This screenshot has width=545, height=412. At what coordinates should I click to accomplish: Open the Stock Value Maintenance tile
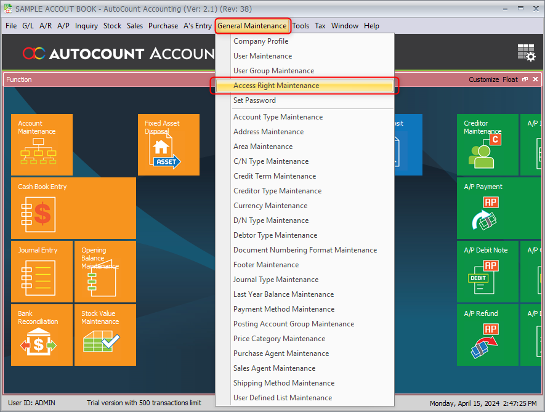pos(105,335)
